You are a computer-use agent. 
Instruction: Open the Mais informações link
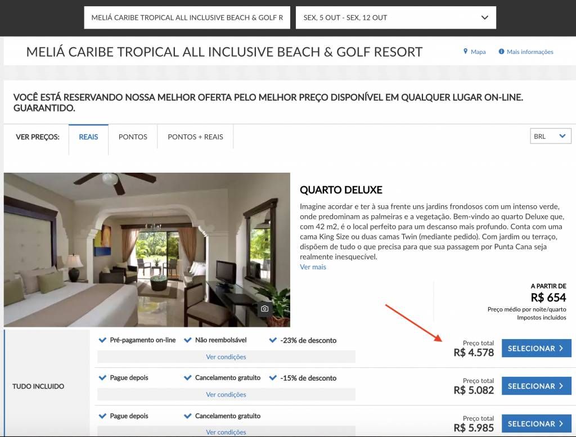530,52
